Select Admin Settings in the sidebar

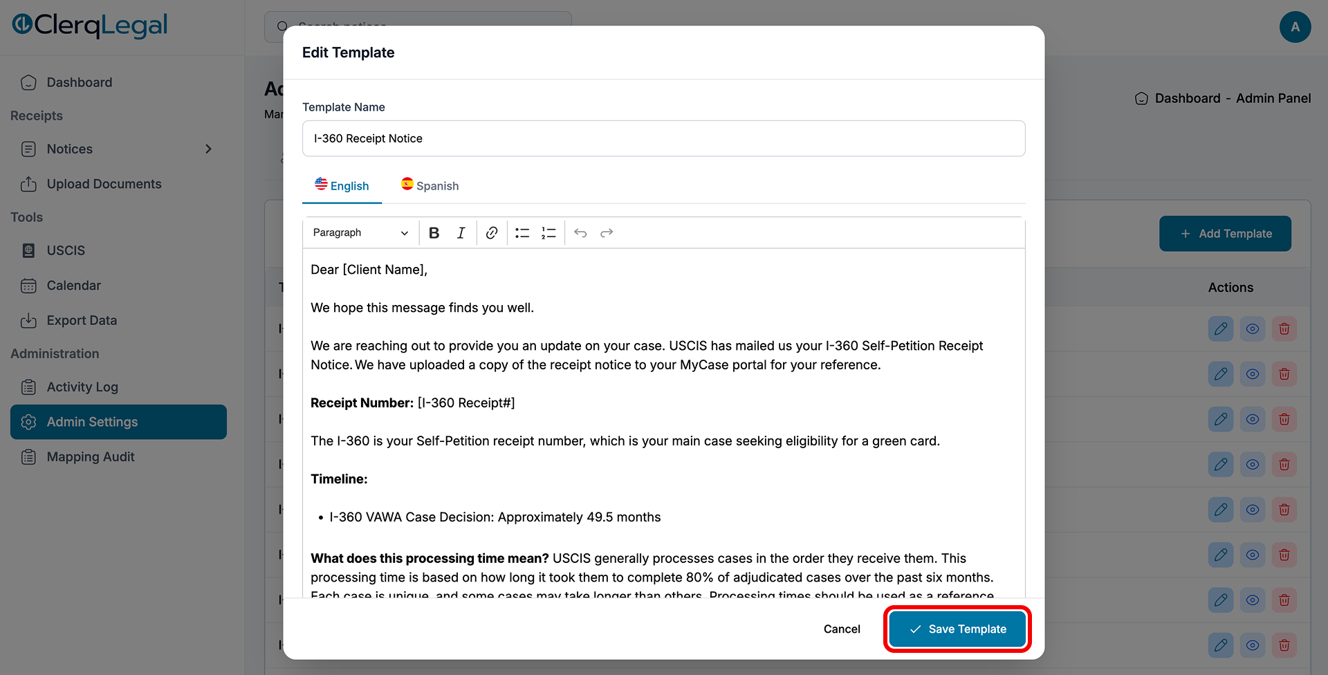click(x=118, y=422)
